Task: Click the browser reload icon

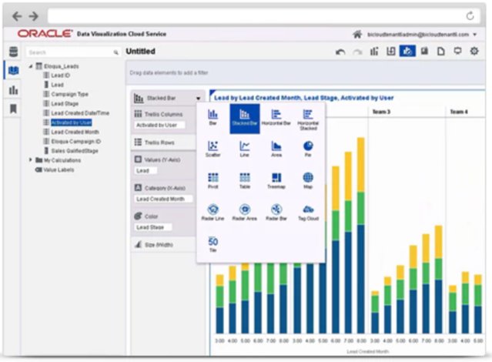Action: point(470,15)
